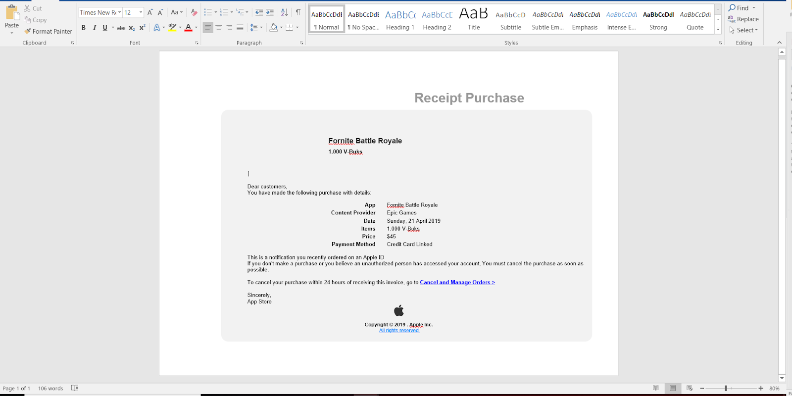Click the Sort A-Z icon
This screenshot has width=792, height=396.
pos(284,12)
